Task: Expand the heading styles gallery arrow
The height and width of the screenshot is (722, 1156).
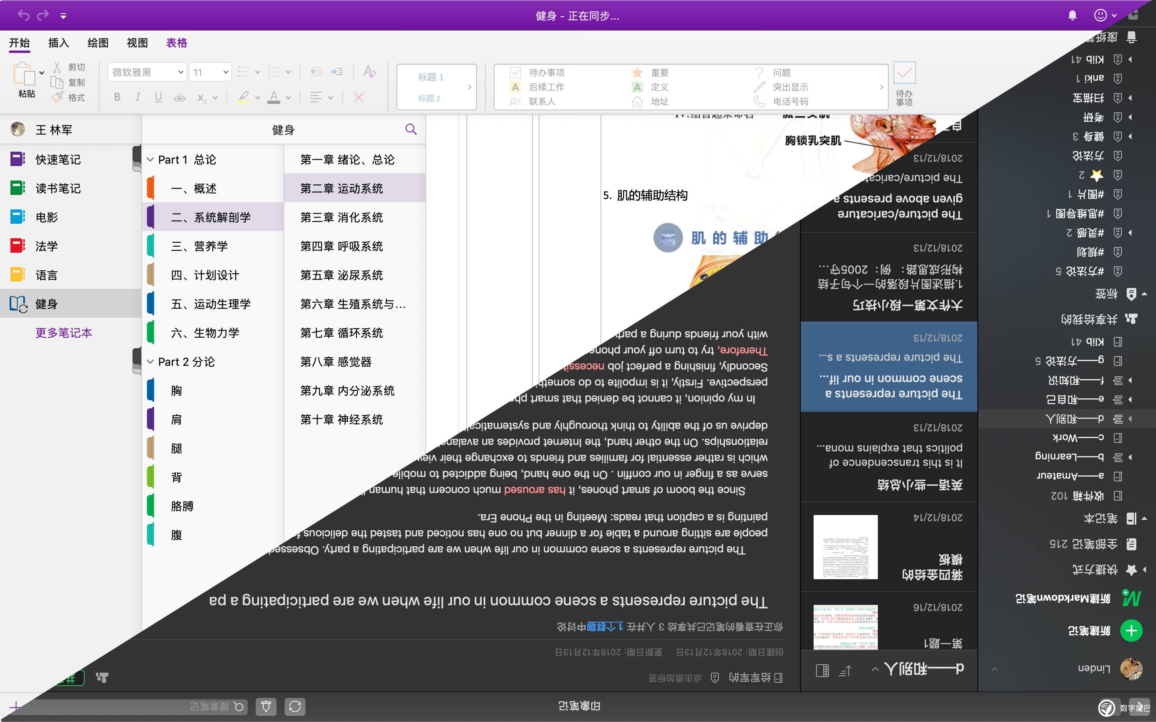Action: (x=470, y=87)
